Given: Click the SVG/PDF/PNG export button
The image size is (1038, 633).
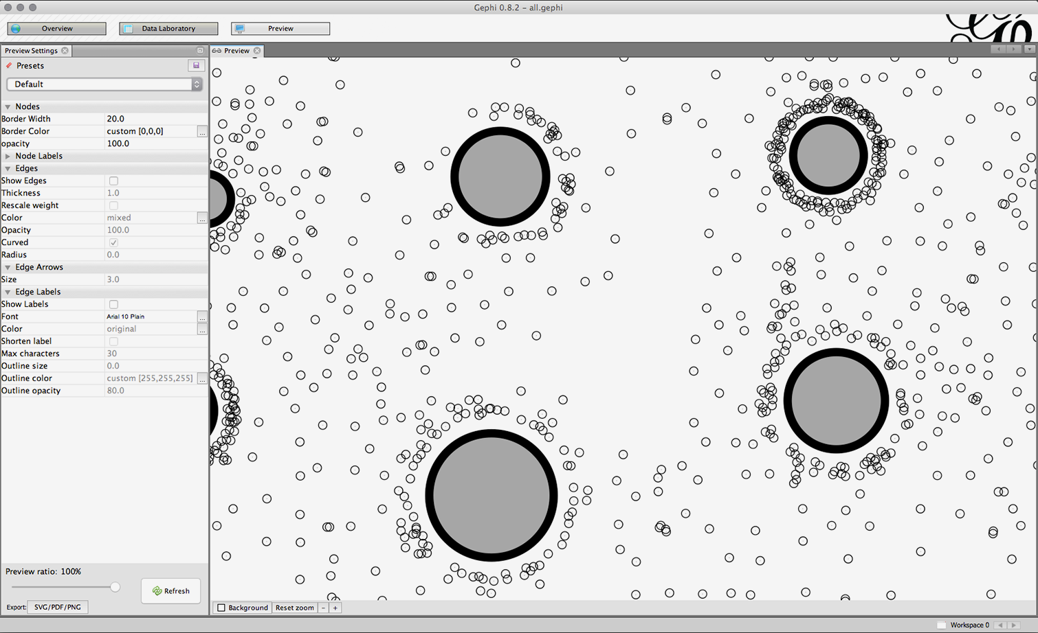Looking at the screenshot, I should pos(58,608).
